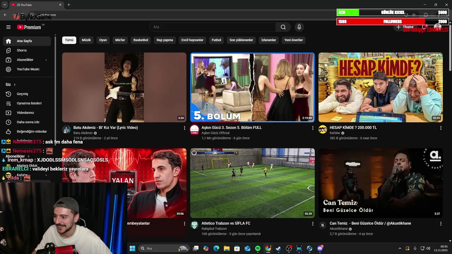Click Akustikhane channel name
This screenshot has height=254, width=452.
tap(339, 229)
